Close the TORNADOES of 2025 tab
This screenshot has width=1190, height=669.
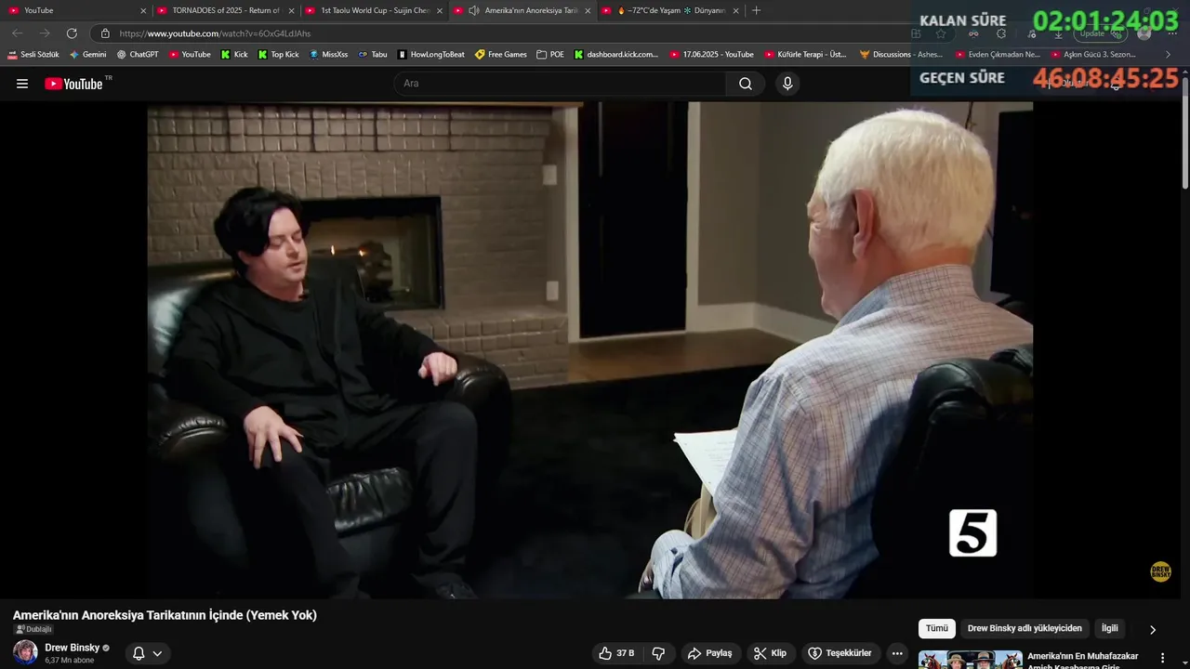291,11
